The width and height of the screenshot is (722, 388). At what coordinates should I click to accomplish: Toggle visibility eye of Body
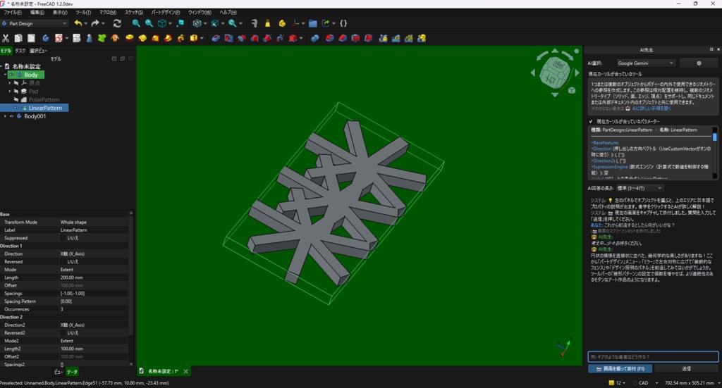(x=12, y=75)
